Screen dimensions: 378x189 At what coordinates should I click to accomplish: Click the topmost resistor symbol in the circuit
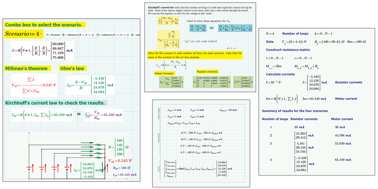pos(98,144)
